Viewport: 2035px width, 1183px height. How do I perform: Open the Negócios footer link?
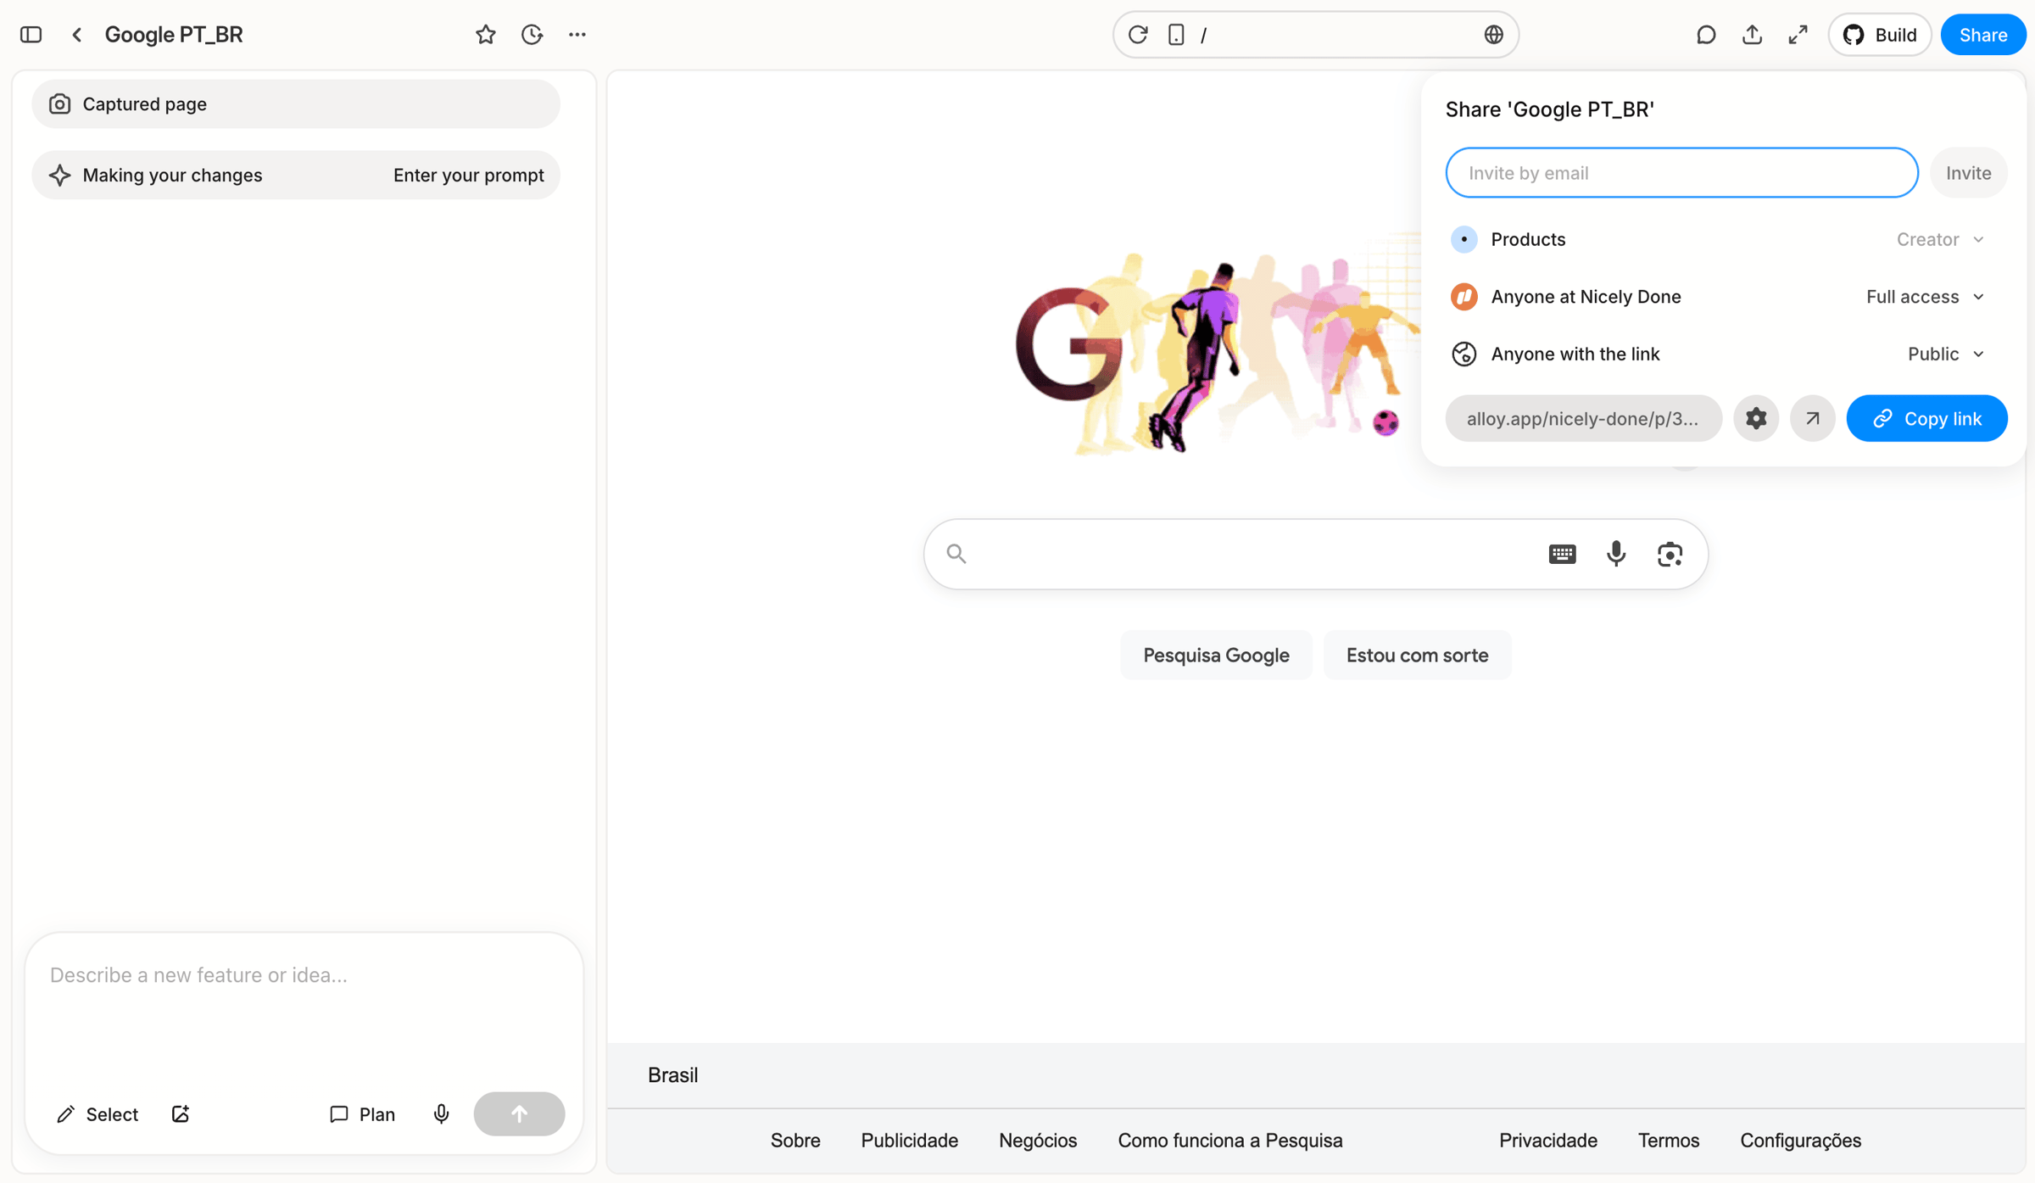(x=1038, y=1140)
